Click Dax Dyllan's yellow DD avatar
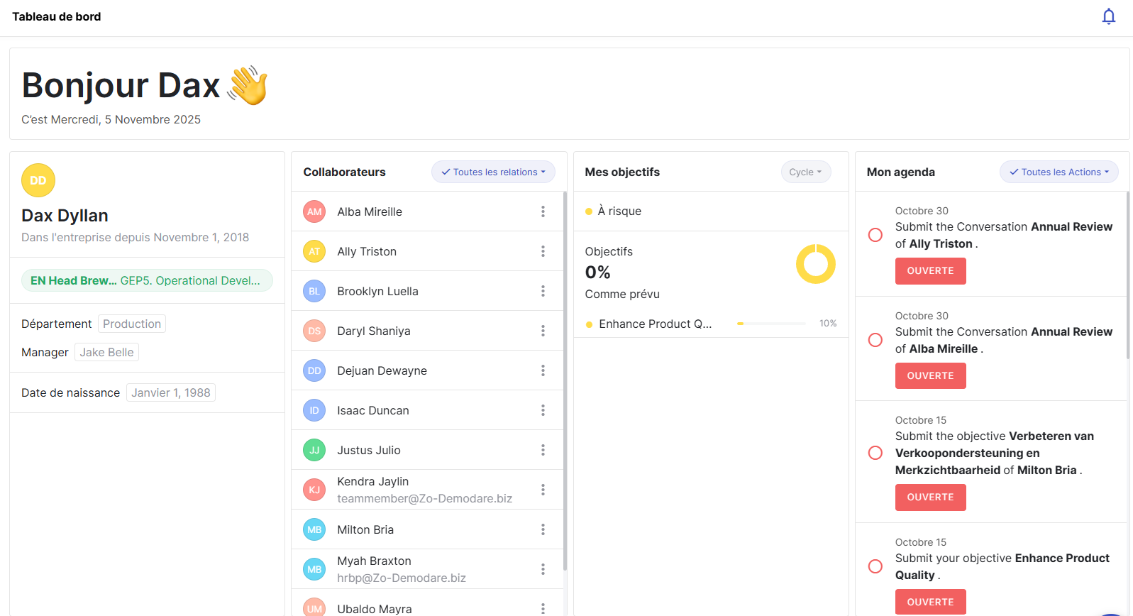The width and height of the screenshot is (1133, 616). [38, 180]
